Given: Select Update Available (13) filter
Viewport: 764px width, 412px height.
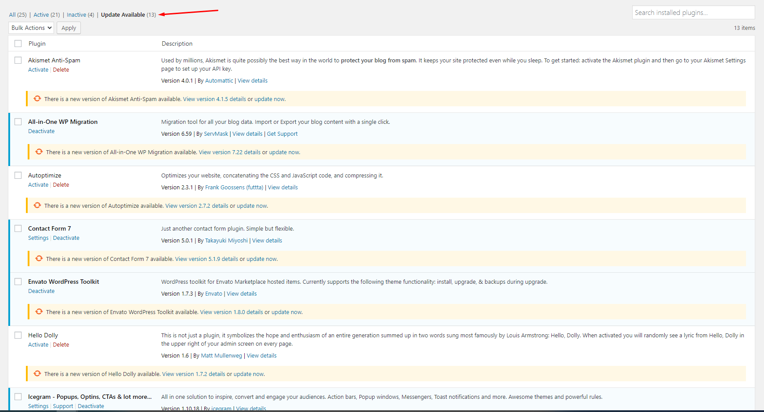Looking at the screenshot, I should (x=128, y=14).
